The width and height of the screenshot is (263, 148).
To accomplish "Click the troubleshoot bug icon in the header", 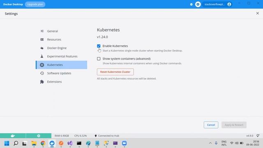I will pos(191,5).
